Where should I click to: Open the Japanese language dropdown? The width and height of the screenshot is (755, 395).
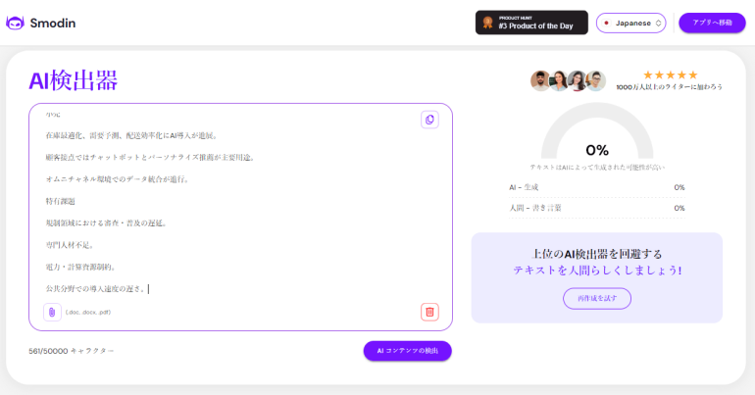[630, 24]
